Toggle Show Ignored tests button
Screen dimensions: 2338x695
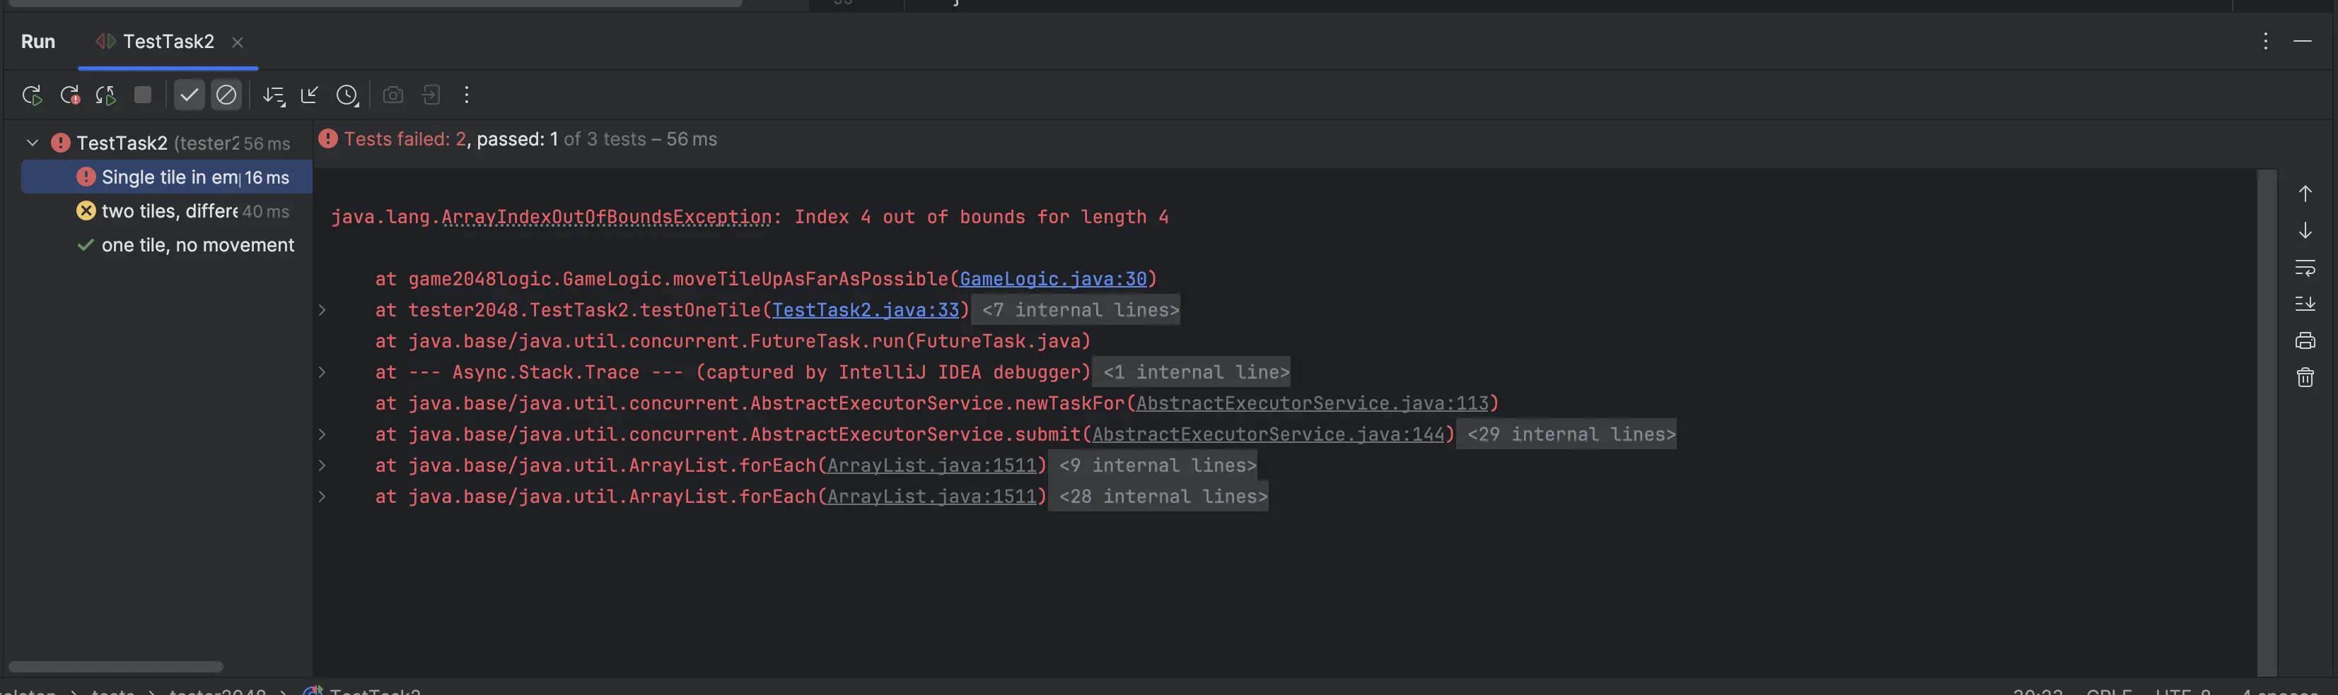pos(226,95)
